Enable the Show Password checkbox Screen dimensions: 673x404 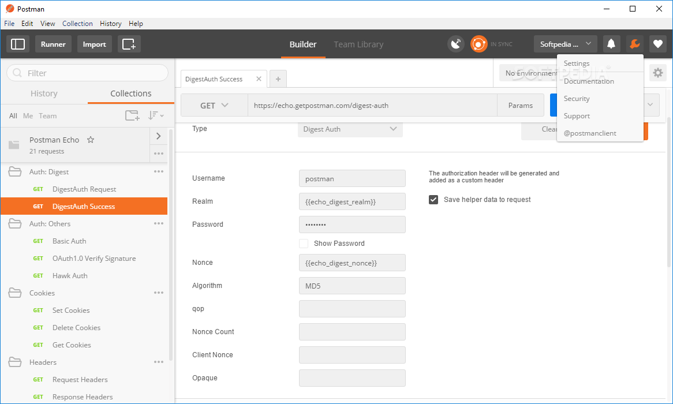click(304, 244)
